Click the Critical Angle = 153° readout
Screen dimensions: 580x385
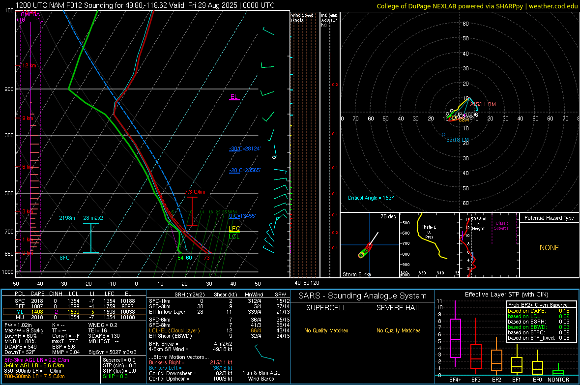(x=371, y=198)
